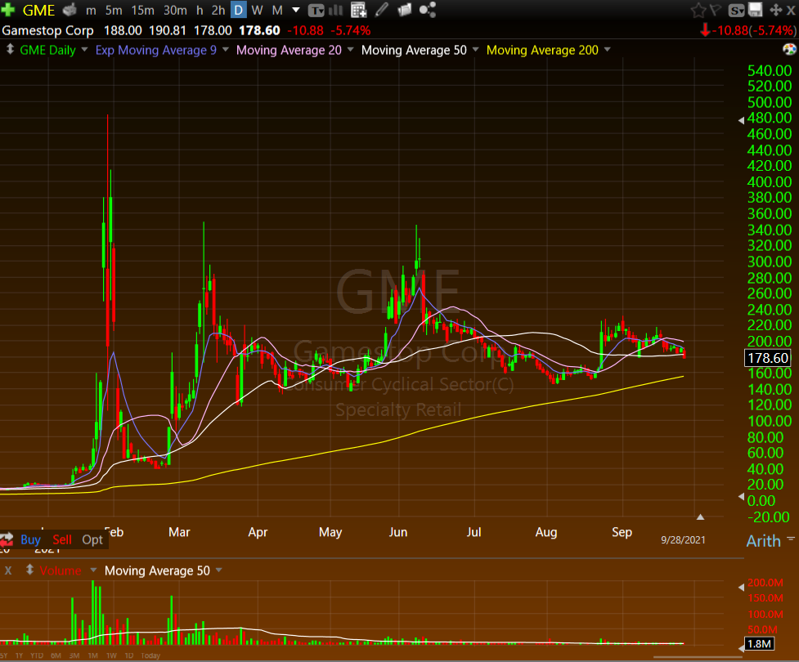
Task: Click the move window cross-arrows icon
Action: 775,10
